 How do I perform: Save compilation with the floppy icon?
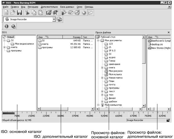(19, 12)
